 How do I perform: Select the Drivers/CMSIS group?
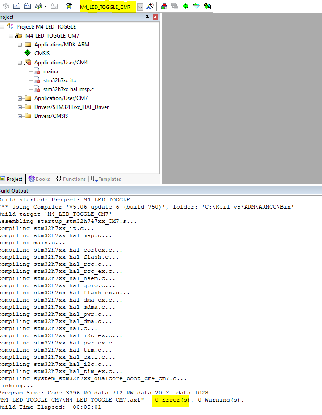51,116
